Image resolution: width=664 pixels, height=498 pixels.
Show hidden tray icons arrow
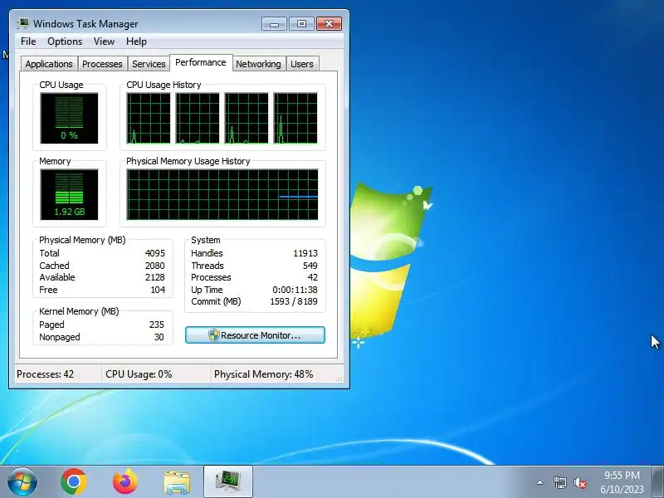click(540, 482)
